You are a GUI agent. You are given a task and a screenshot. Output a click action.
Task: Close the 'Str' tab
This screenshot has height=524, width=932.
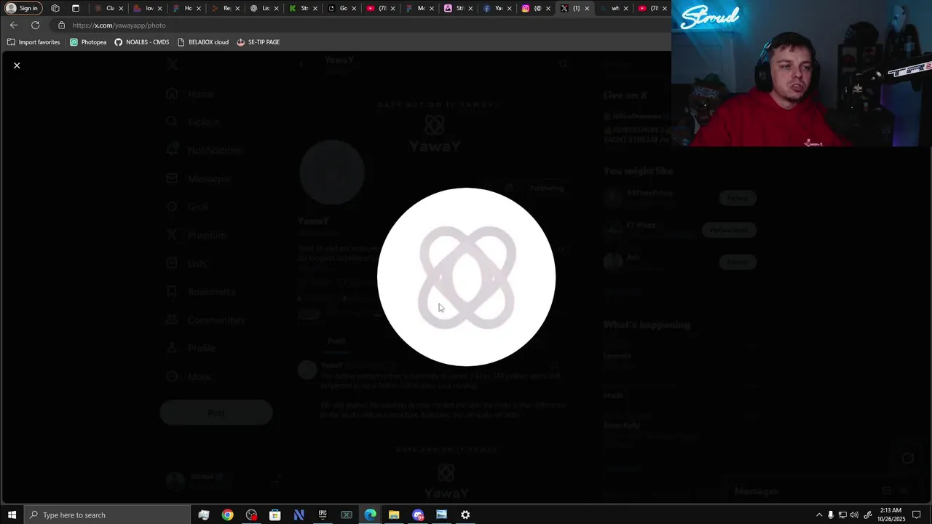coord(315,9)
